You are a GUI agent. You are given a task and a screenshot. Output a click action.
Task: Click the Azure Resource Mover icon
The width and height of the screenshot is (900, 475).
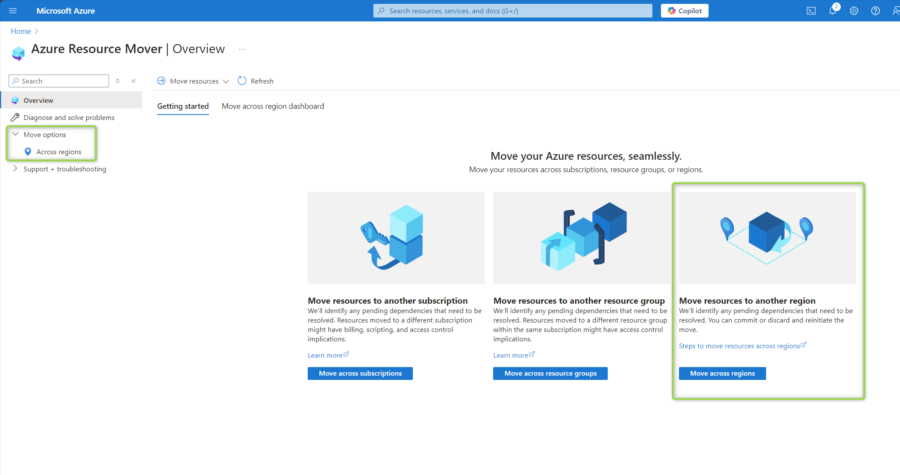click(x=18, y=52)
